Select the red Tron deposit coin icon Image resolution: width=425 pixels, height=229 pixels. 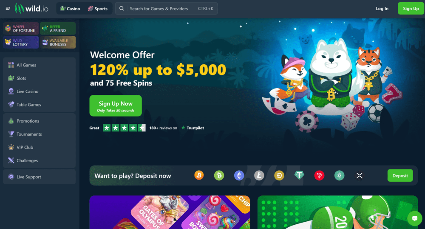tap(319, 175)
